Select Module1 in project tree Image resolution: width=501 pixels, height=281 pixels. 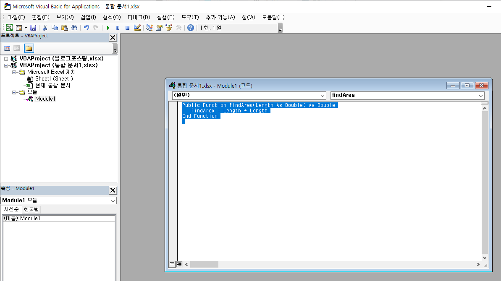tap(45, 99)
